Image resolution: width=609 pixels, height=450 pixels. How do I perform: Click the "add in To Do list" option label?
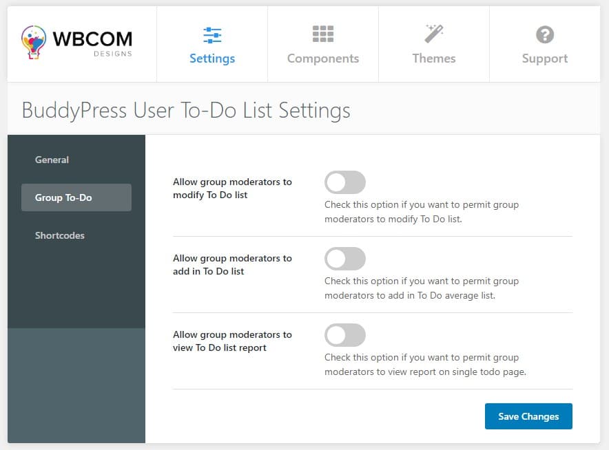(x=232, y=265)
